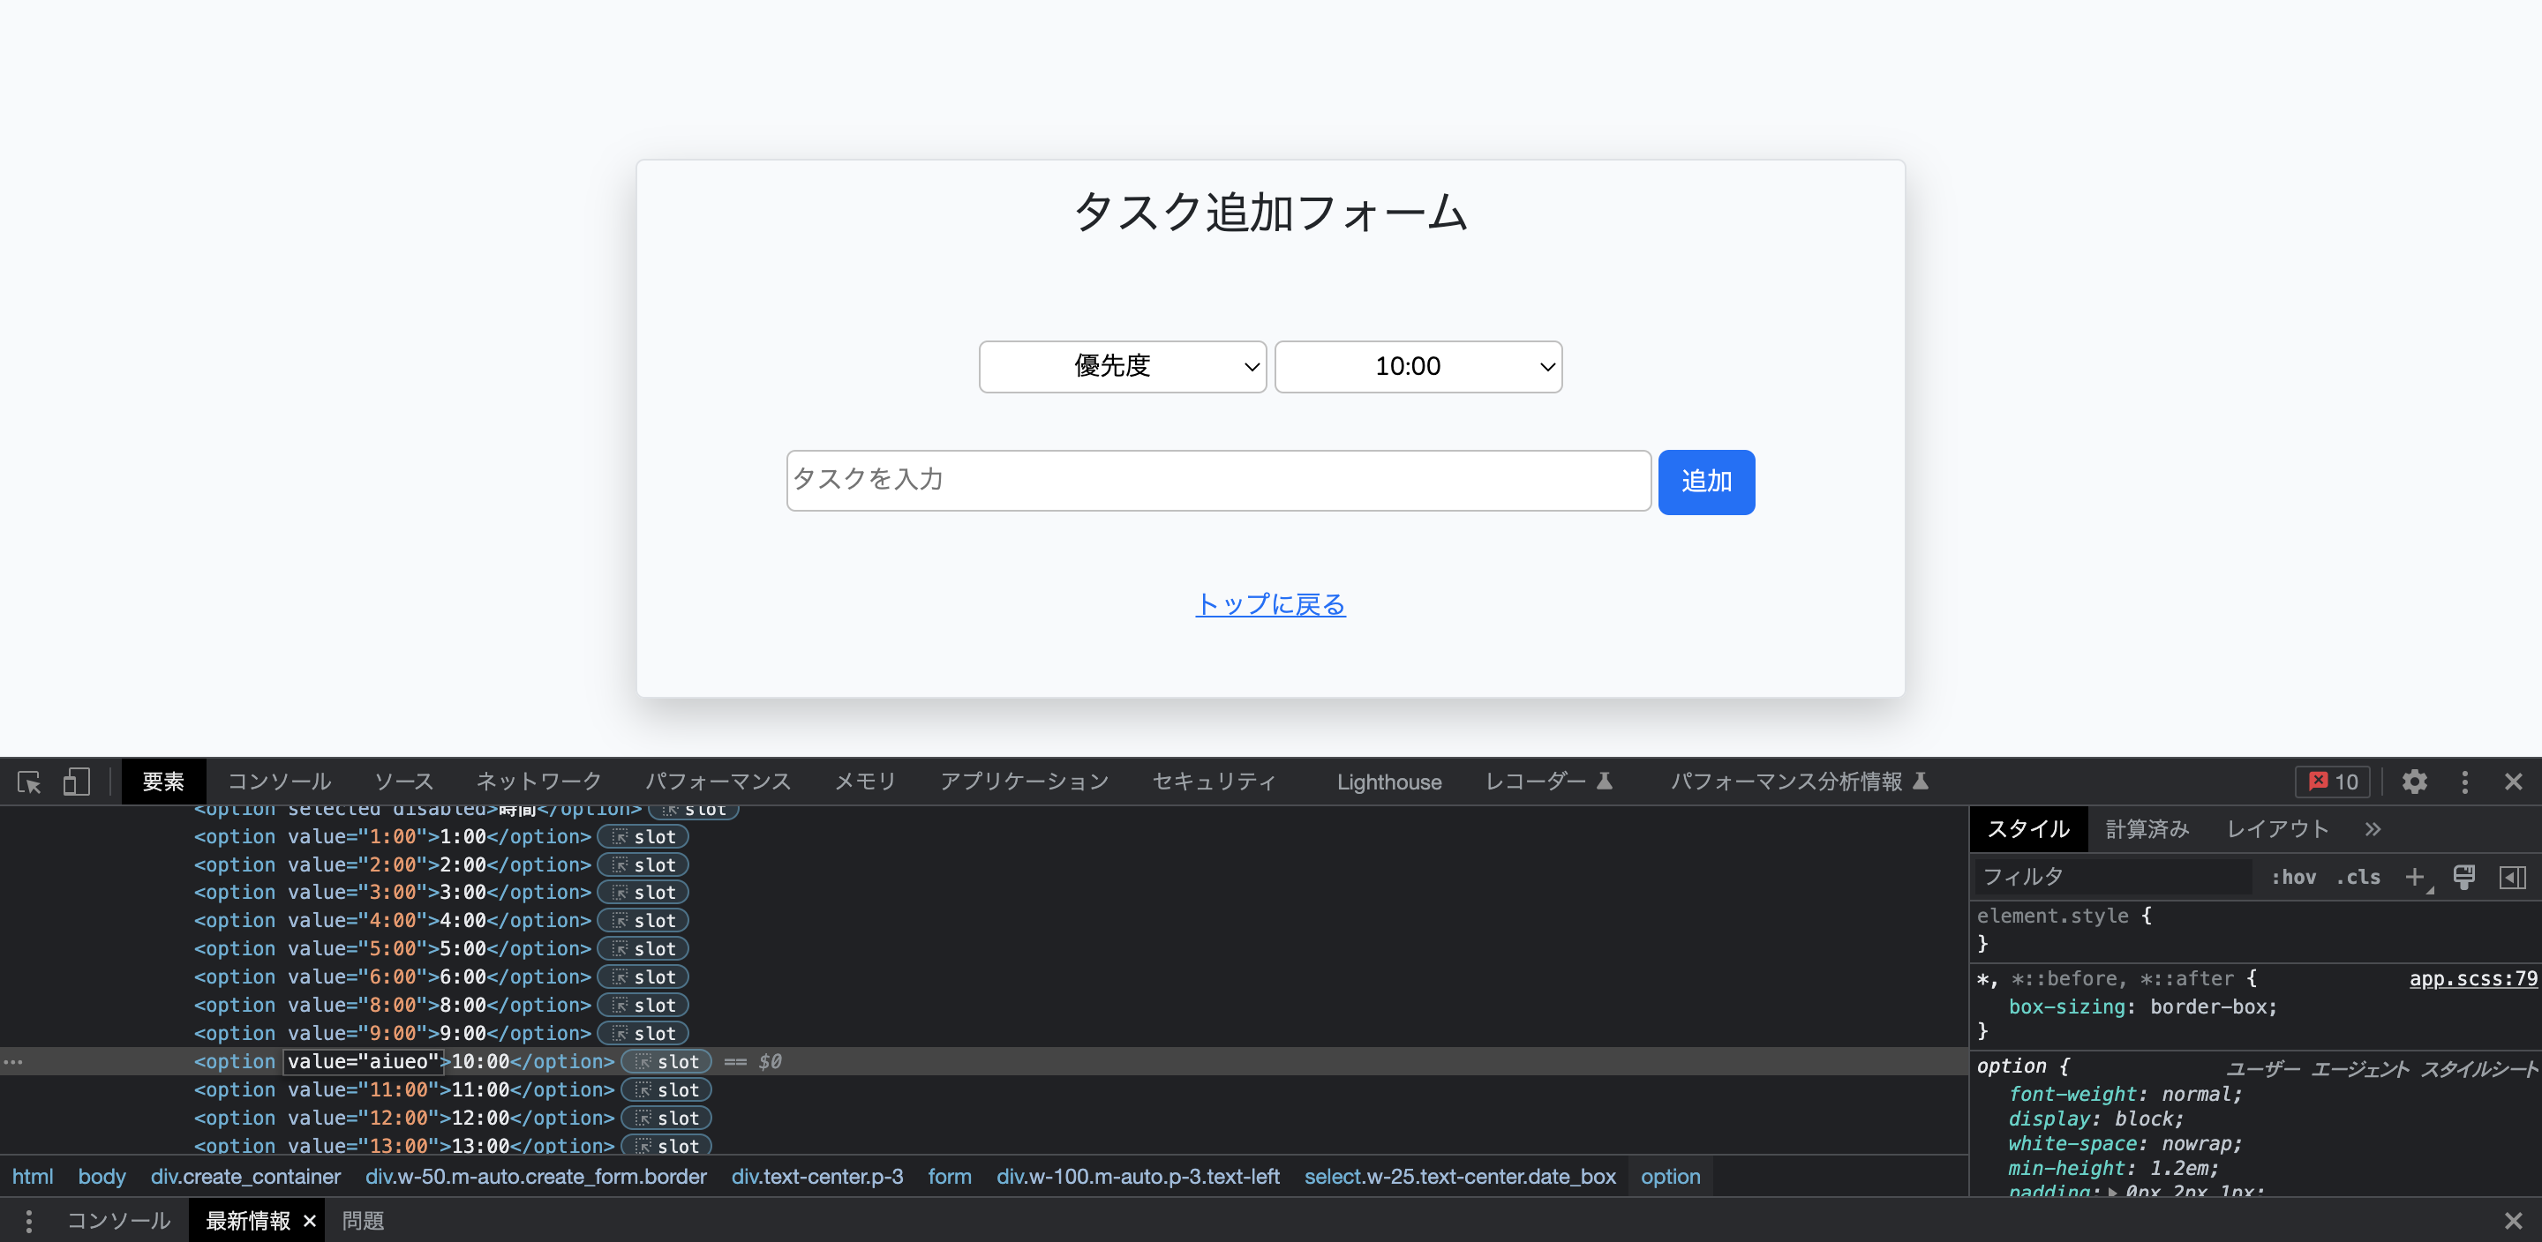The height and width of the screenshot is (1242, 2542).
Task: Select the div.create_container breadcrumb
Action: (244, 1176)
